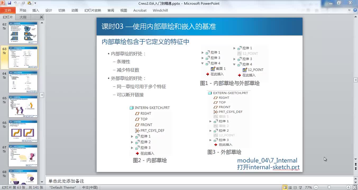This screenshot has height=190, width=358.
Task: Select slide 66 thumbnail in panel
Action: click(x=23, y=131)
